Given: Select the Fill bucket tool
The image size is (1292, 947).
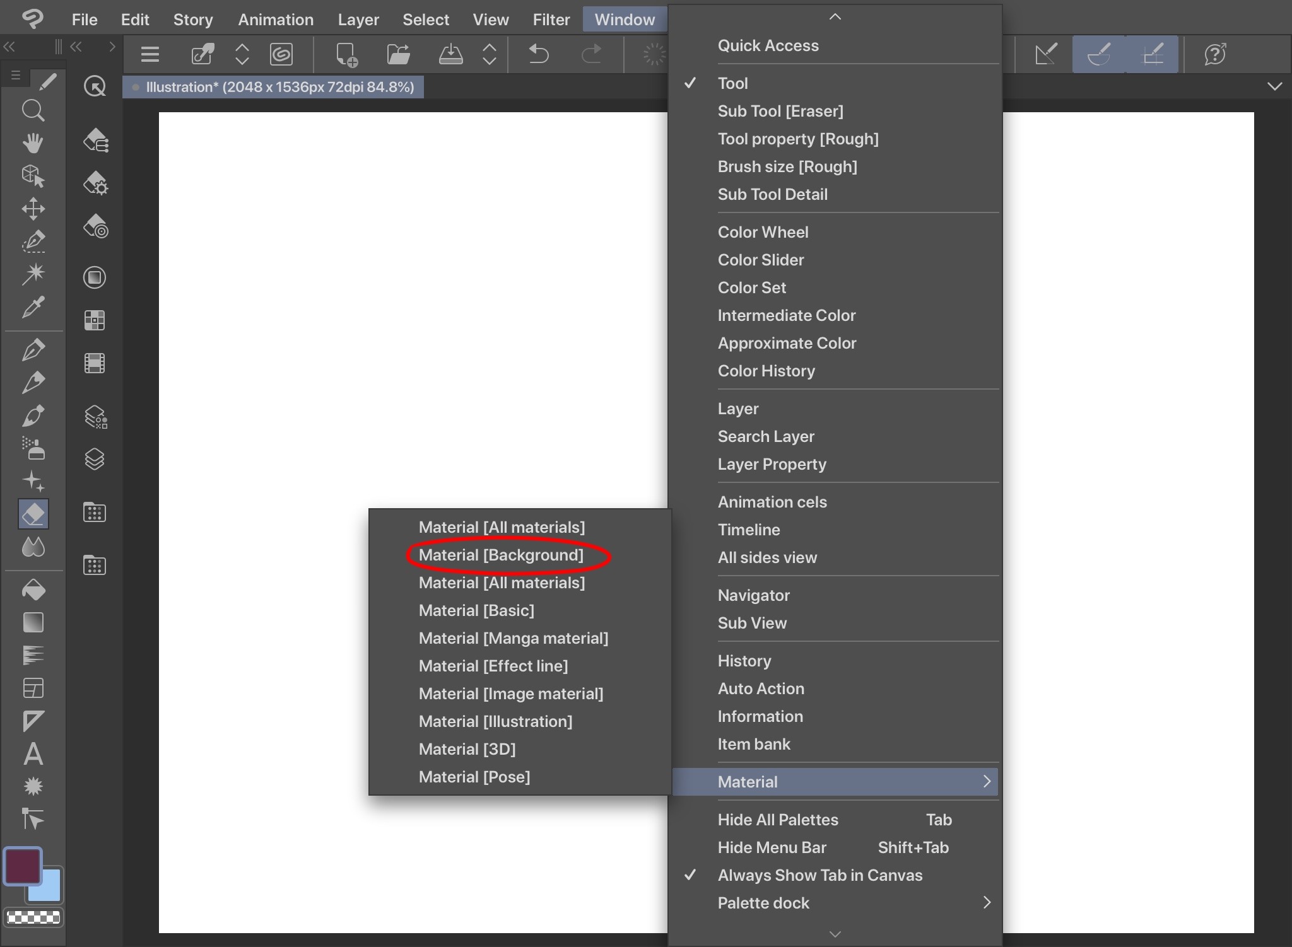Looking at the screenshot, I should pos(33,590).
